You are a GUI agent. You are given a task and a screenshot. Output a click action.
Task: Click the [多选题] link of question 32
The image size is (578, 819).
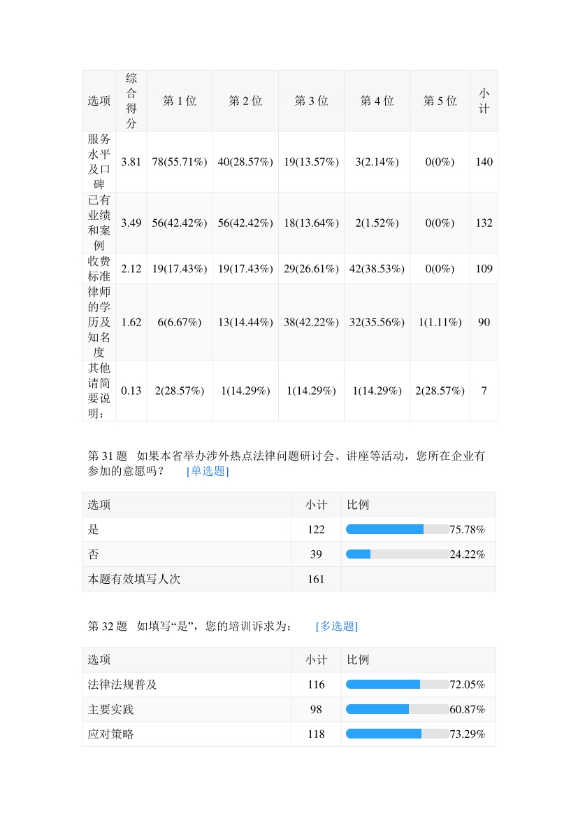(x=337, y=626)
